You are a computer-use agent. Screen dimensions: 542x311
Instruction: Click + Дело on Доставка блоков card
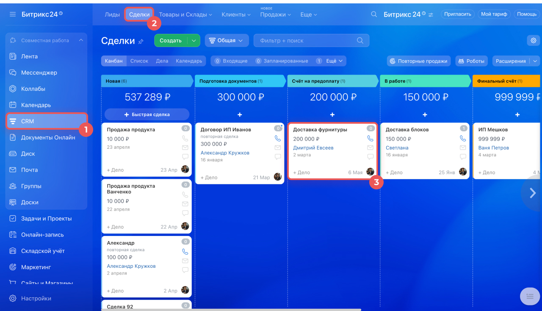[394, 172]
